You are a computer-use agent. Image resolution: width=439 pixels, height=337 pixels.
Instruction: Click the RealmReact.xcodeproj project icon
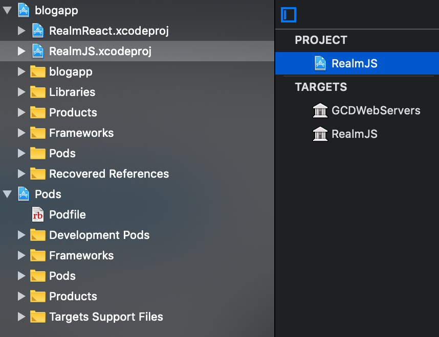pos(38,31)
